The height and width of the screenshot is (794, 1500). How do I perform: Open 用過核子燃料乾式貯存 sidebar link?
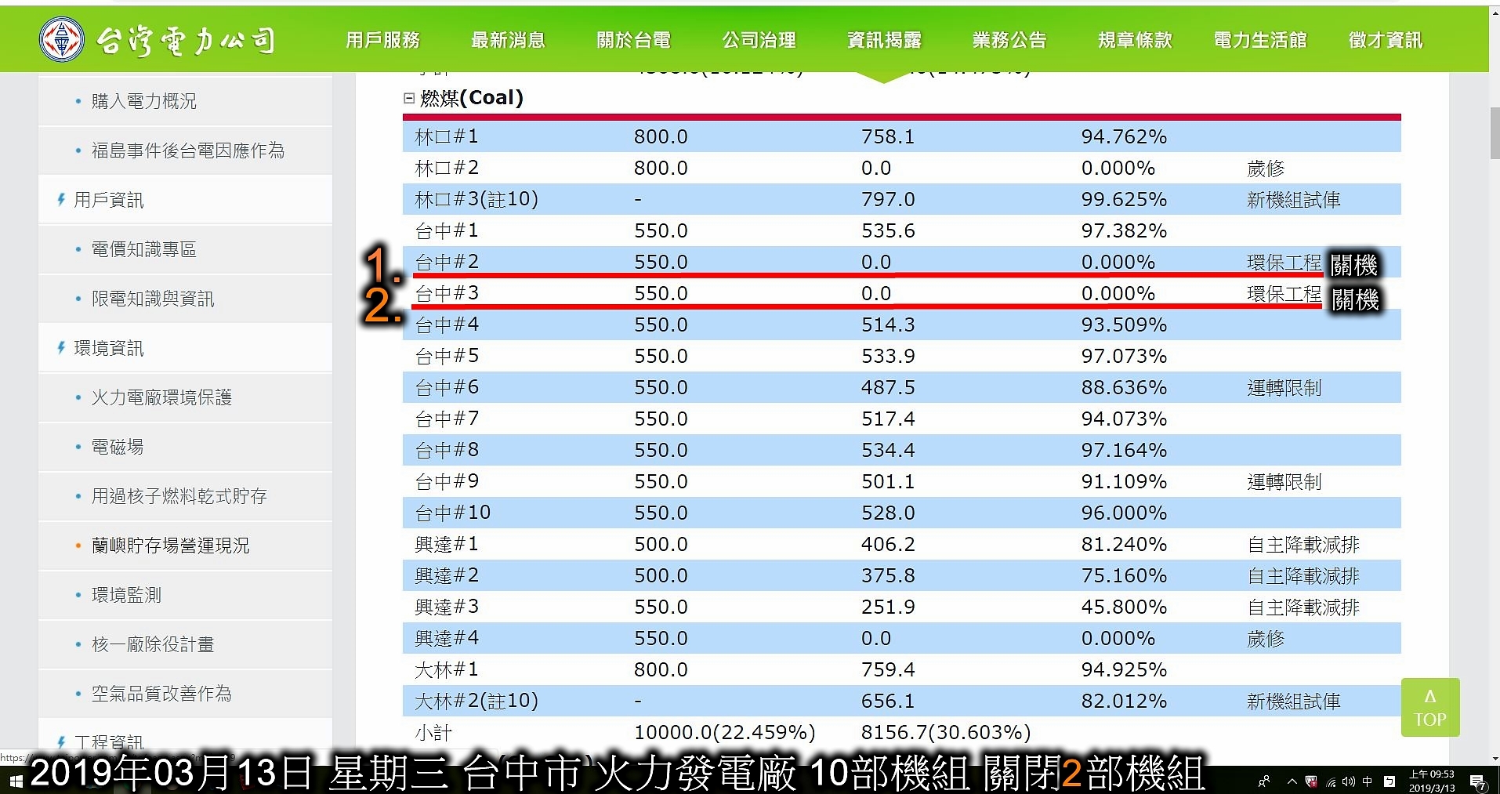(x=179, y=496)
